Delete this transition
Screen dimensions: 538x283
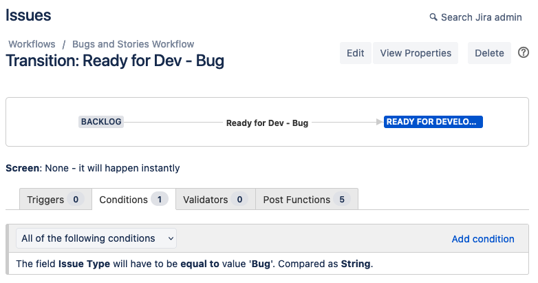point(489,53)
